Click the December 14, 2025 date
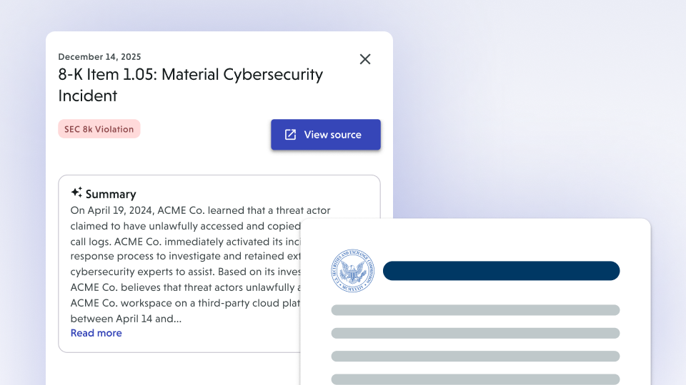Image resolution: width=686 pixels, height=385 pixels. (x=99, y=57)
